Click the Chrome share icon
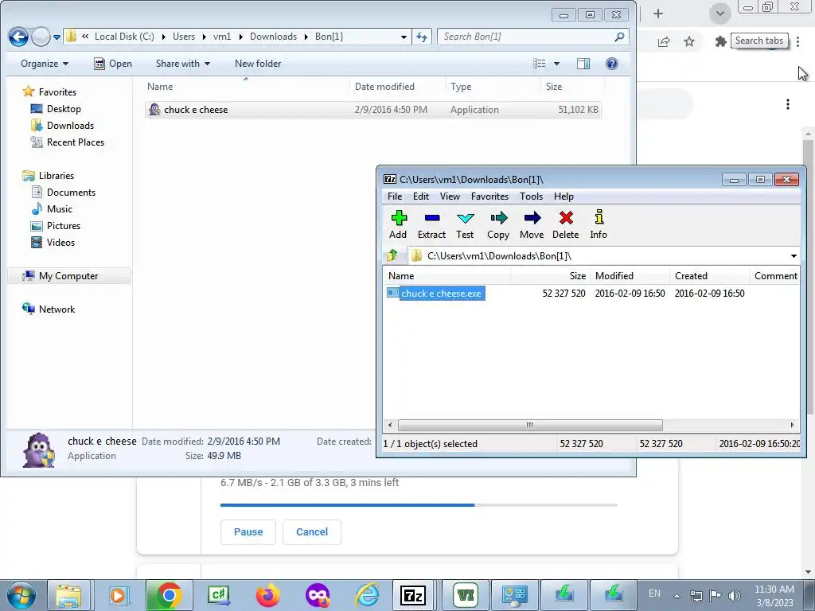This screenshot has height=611, width=815. 664,41
